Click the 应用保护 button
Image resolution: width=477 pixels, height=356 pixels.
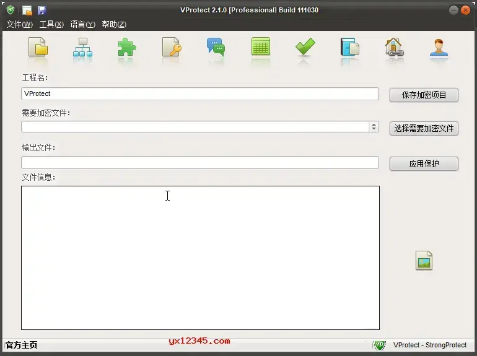pyautogui.click(x=424, y=164)
